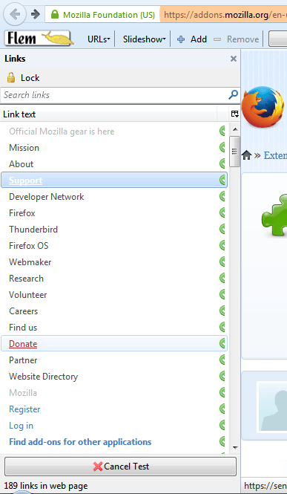Click the search magnifier icon
This screenshot has width=287, height=494.
point(233,94)
